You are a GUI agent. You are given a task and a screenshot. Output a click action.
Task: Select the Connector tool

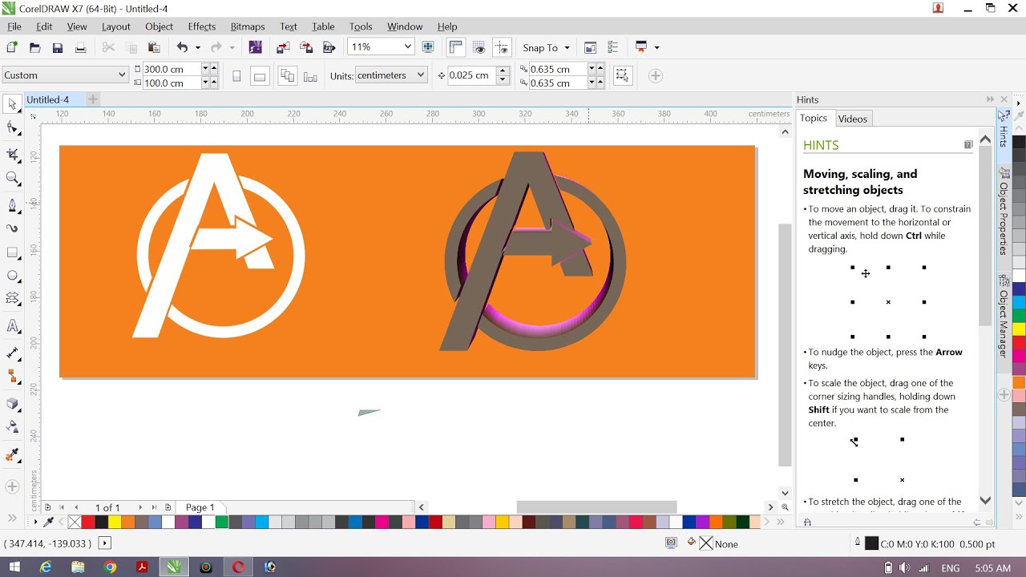pos(12,377)
